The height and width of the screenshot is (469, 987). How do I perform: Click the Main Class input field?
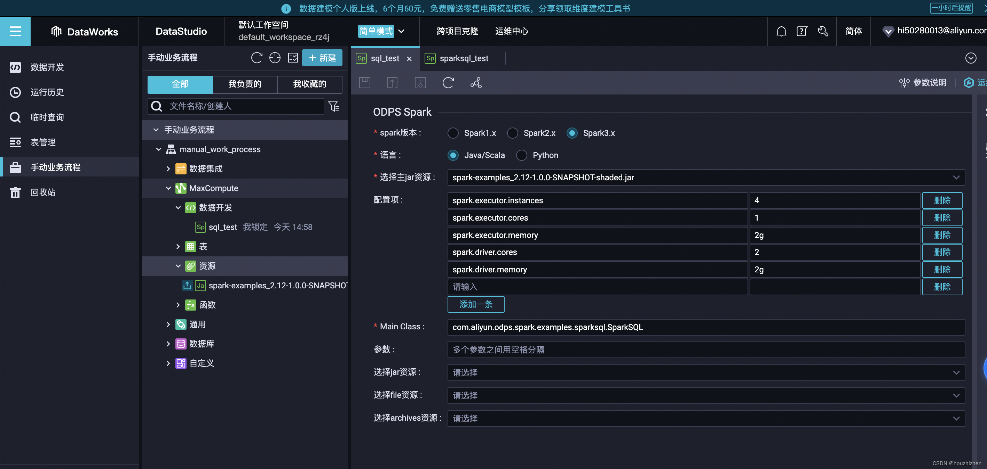[x=706, y=327]
